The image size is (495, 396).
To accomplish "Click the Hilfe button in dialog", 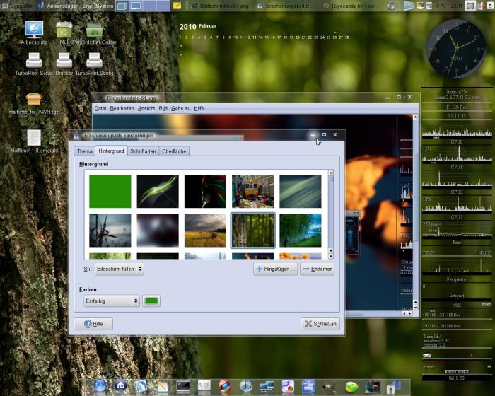I will pos(93,323).
